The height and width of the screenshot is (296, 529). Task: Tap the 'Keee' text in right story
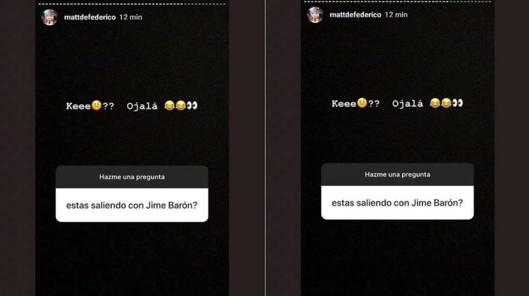click(344, 104)
